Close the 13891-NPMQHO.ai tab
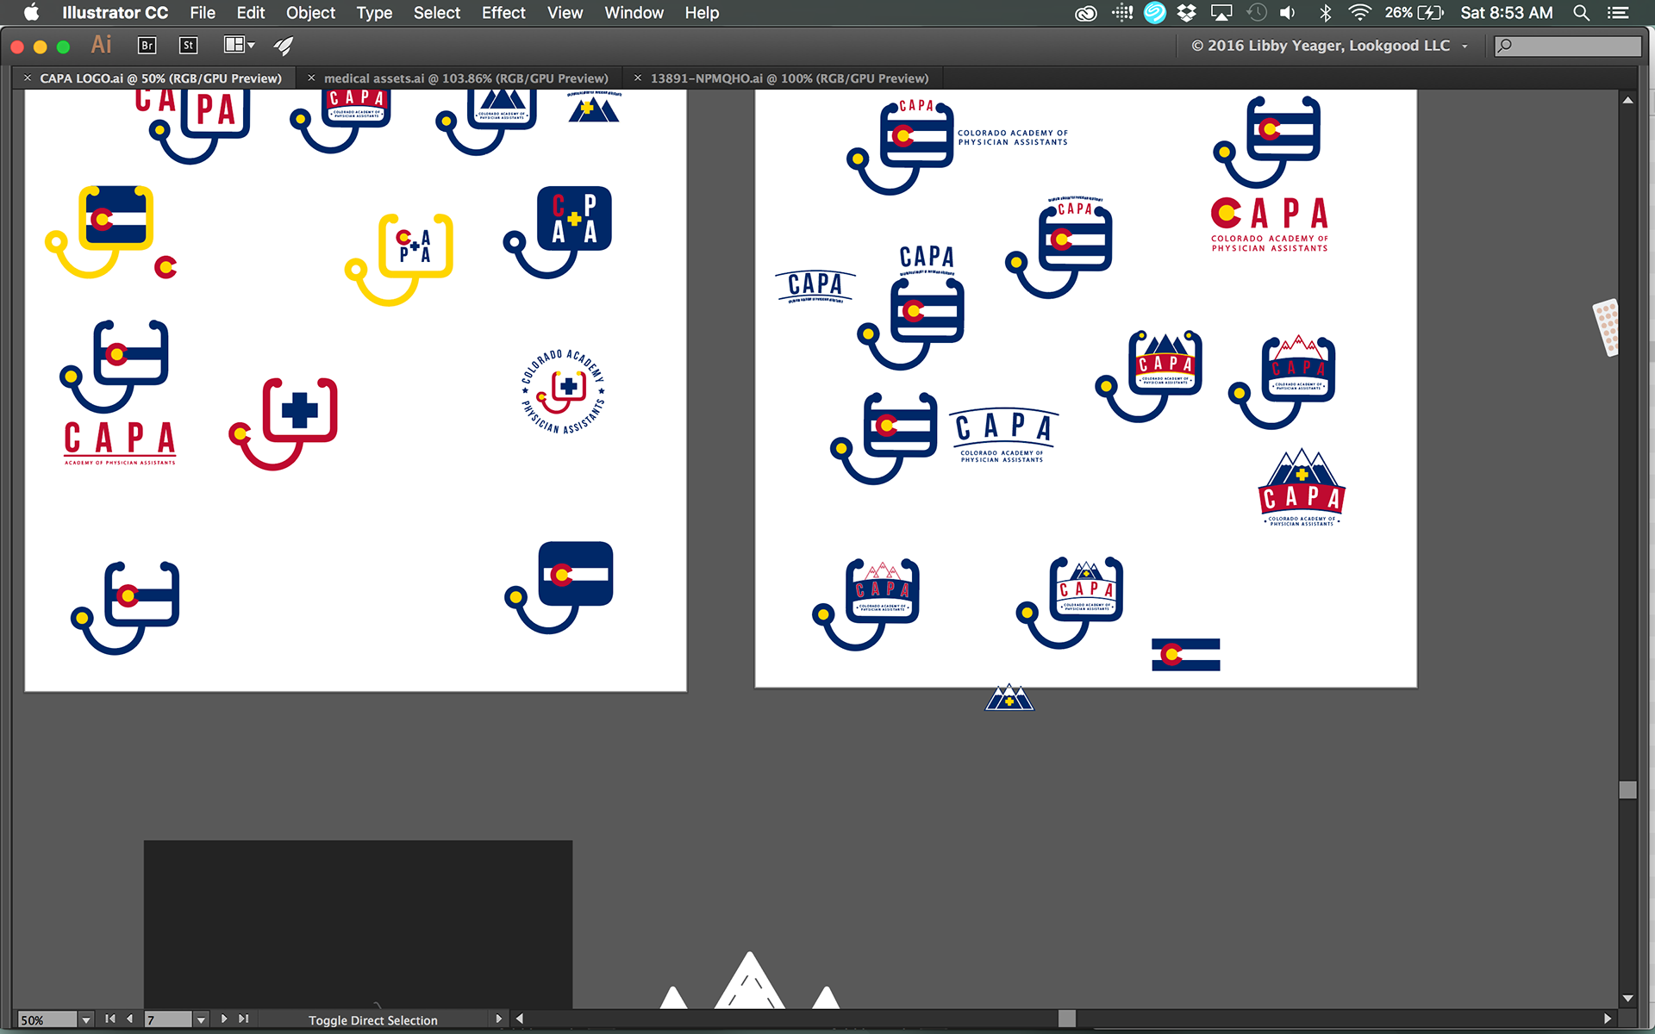Screen dimensions: 1655x1034 coord(638,78)
